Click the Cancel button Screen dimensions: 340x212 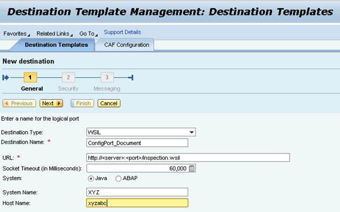(109, 103)
